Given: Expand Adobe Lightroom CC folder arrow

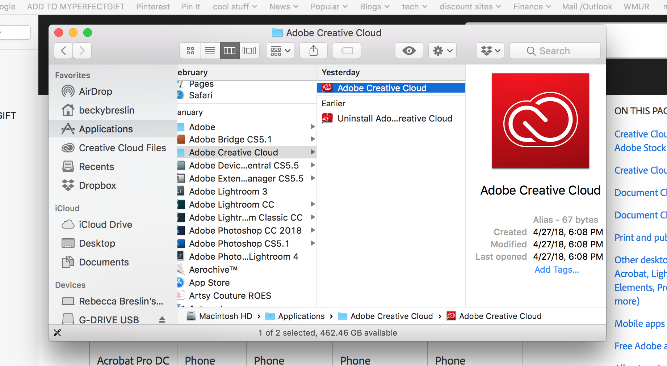Looking at the screenshot, I should coord(312,204).
